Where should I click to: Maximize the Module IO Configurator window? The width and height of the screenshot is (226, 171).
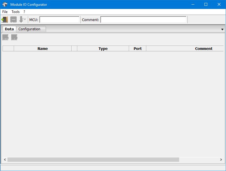click(x=206, y=4)
